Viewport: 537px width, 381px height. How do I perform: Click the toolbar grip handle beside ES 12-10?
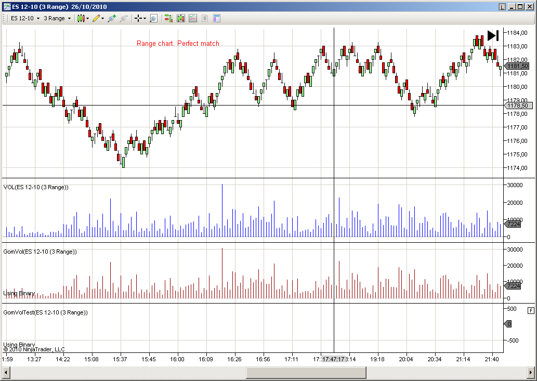point(5,19)
